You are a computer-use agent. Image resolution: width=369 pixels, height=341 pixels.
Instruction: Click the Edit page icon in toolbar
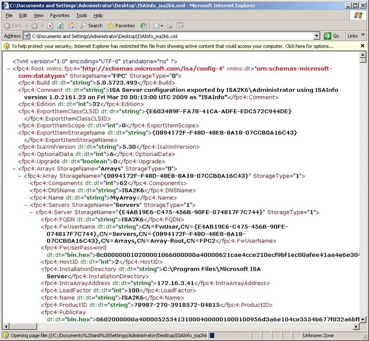pyautogui.click(x=180, y=26)
